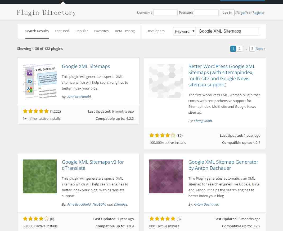Image resolution: width=283 pixels, height=231 pixels.
Task: Click the star rating with 6 reviews
Action: [36, 219]
